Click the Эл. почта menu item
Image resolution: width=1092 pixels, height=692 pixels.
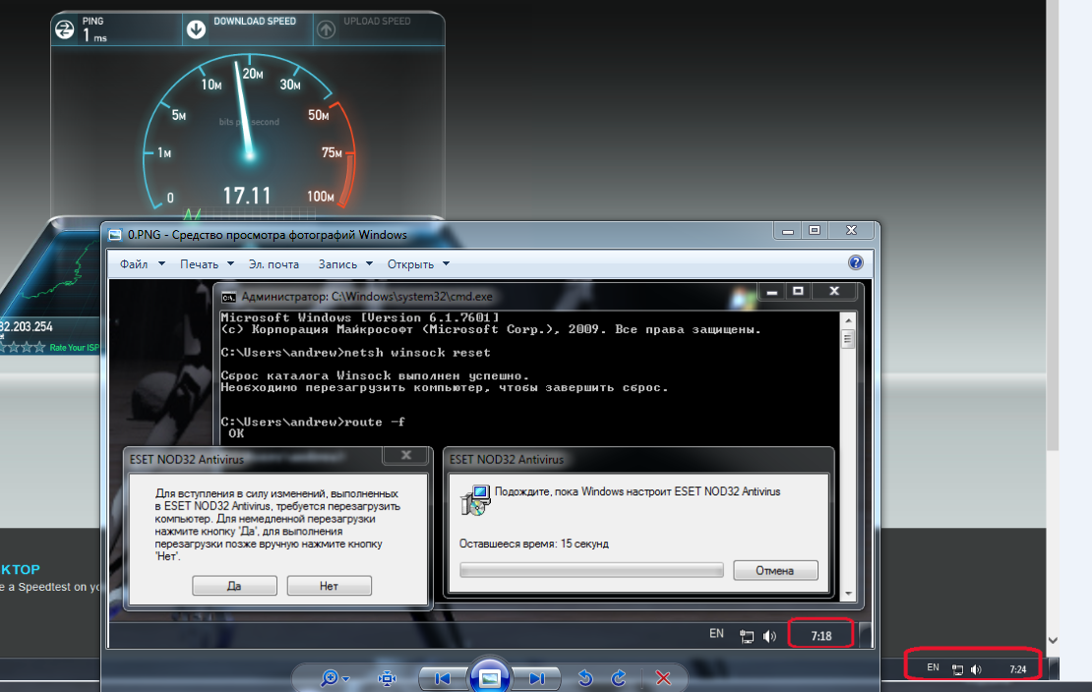click(x=273, y=263)
